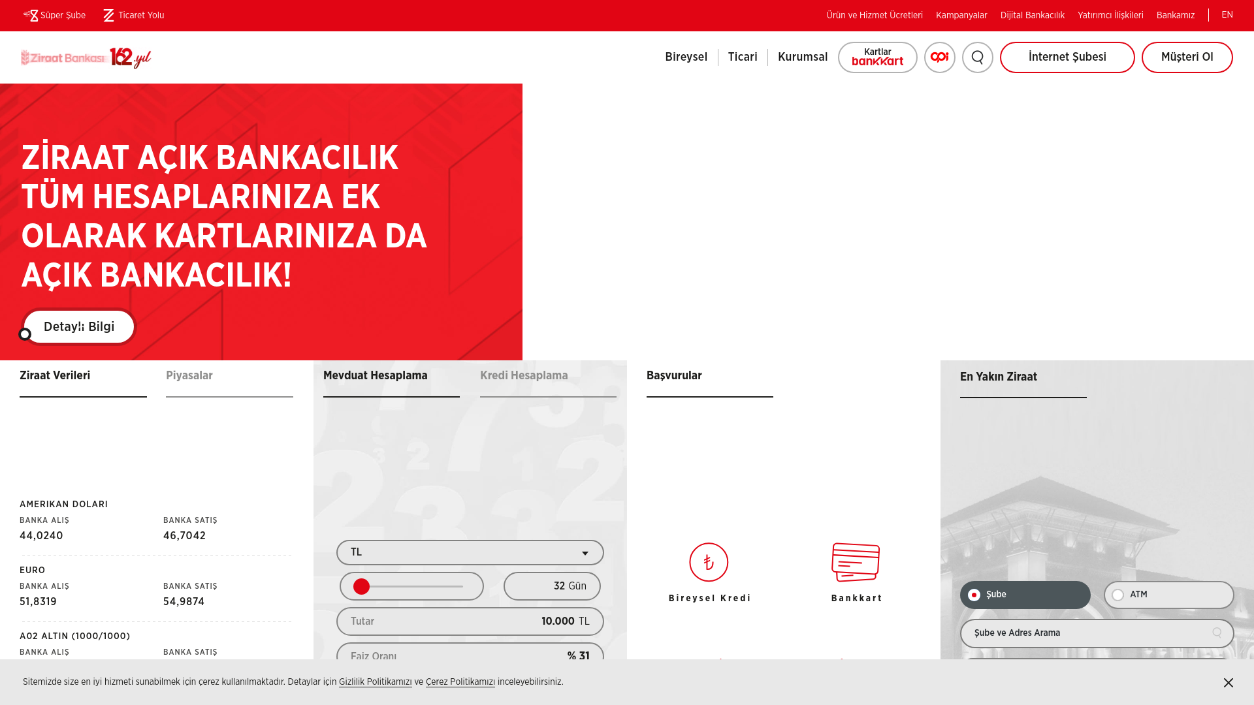The image size is (1254, 705).
Task: Open Yatırımcı İlişkileri
Action: coord(1110,15)
